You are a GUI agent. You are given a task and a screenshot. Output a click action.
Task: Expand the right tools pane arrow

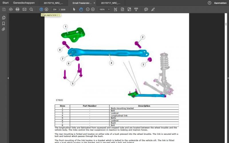point(228,78)
